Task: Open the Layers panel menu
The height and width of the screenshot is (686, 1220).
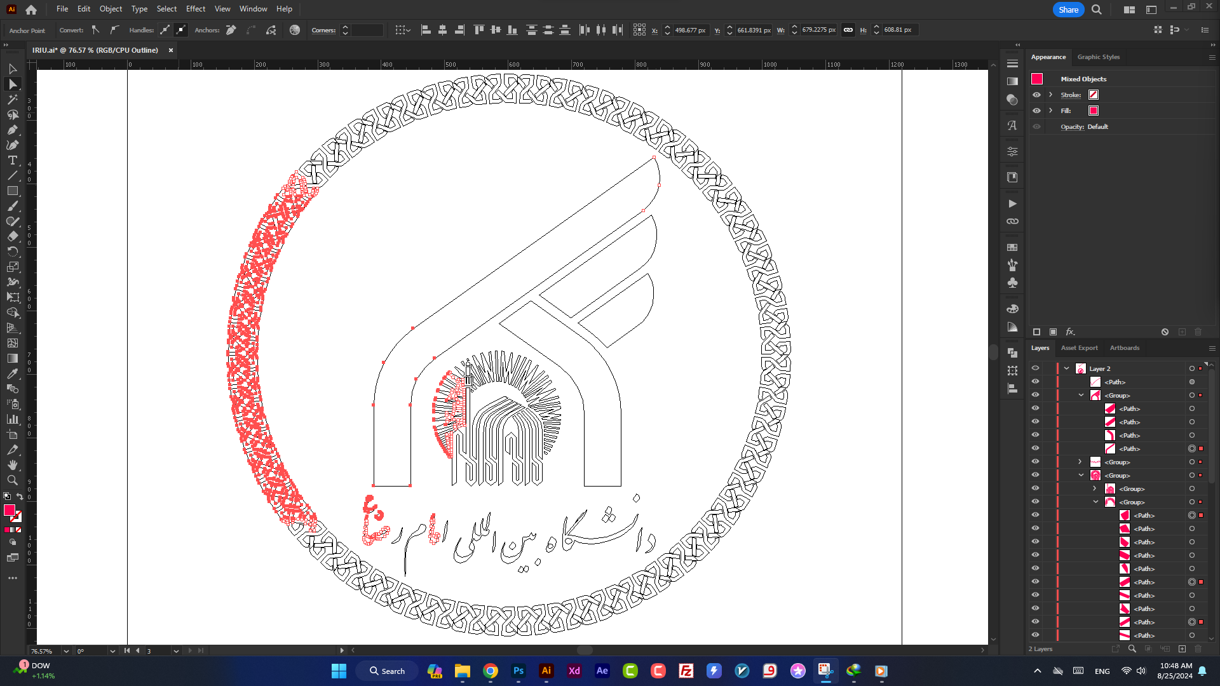Action: pyautogui.click(x=1212, y=348)
